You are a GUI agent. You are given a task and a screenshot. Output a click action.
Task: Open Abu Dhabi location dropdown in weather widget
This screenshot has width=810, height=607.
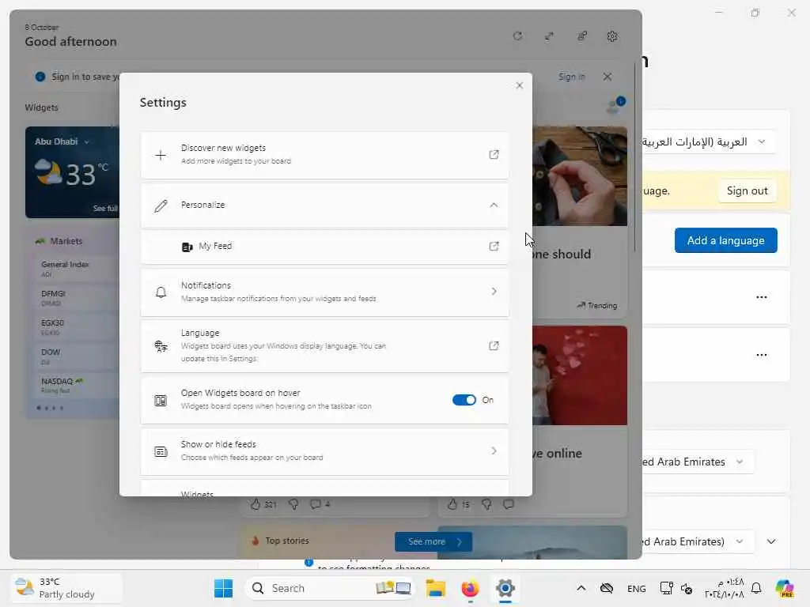tap(86, 141)
